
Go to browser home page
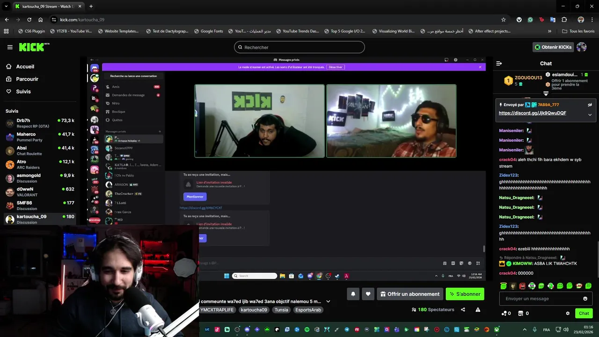tap(40, 20)
